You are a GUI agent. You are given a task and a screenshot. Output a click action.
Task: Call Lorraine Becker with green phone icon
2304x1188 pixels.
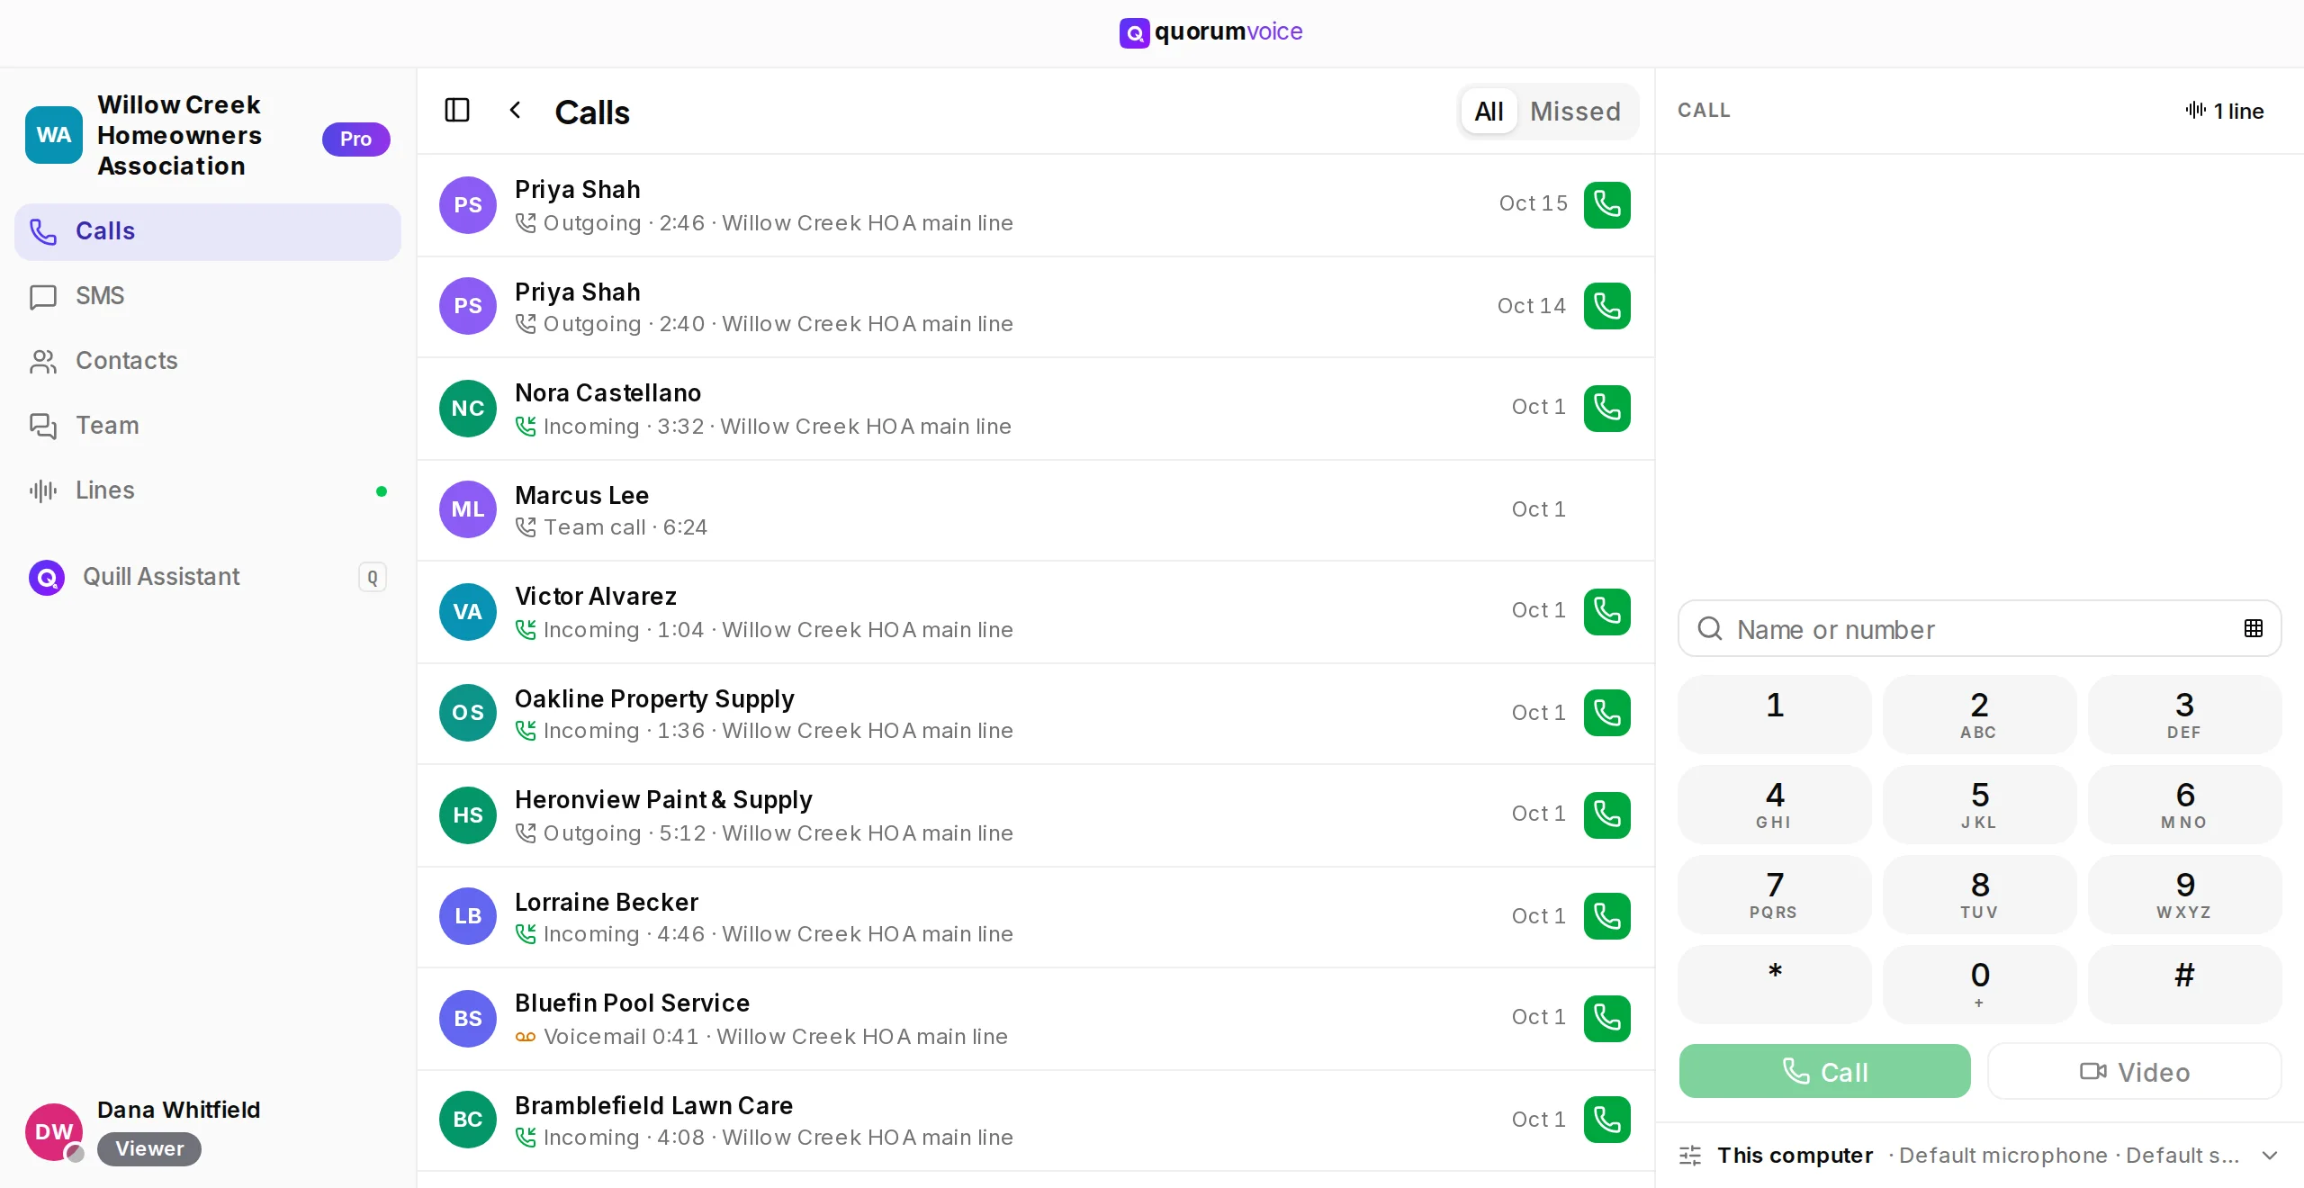click(1607, 916)
